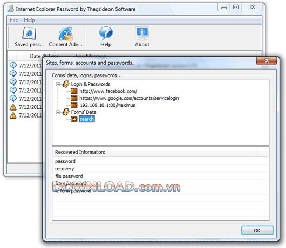Click the second info icon in log list
Viewport: 286px width, 248px height.
[13, 74]
